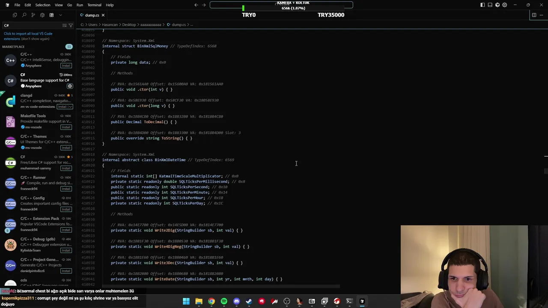Select the C/C++ Debug (gdb) bug icon

tap(10, 245)
